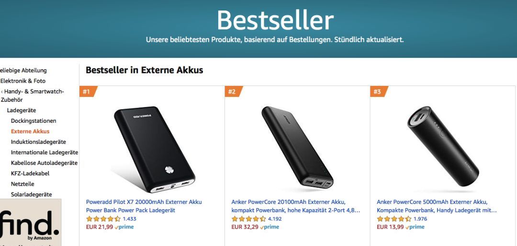Choose Solarladegeräte in the category list
The height and width of the screenshot is (246, 517).
[x=32, y=194]
